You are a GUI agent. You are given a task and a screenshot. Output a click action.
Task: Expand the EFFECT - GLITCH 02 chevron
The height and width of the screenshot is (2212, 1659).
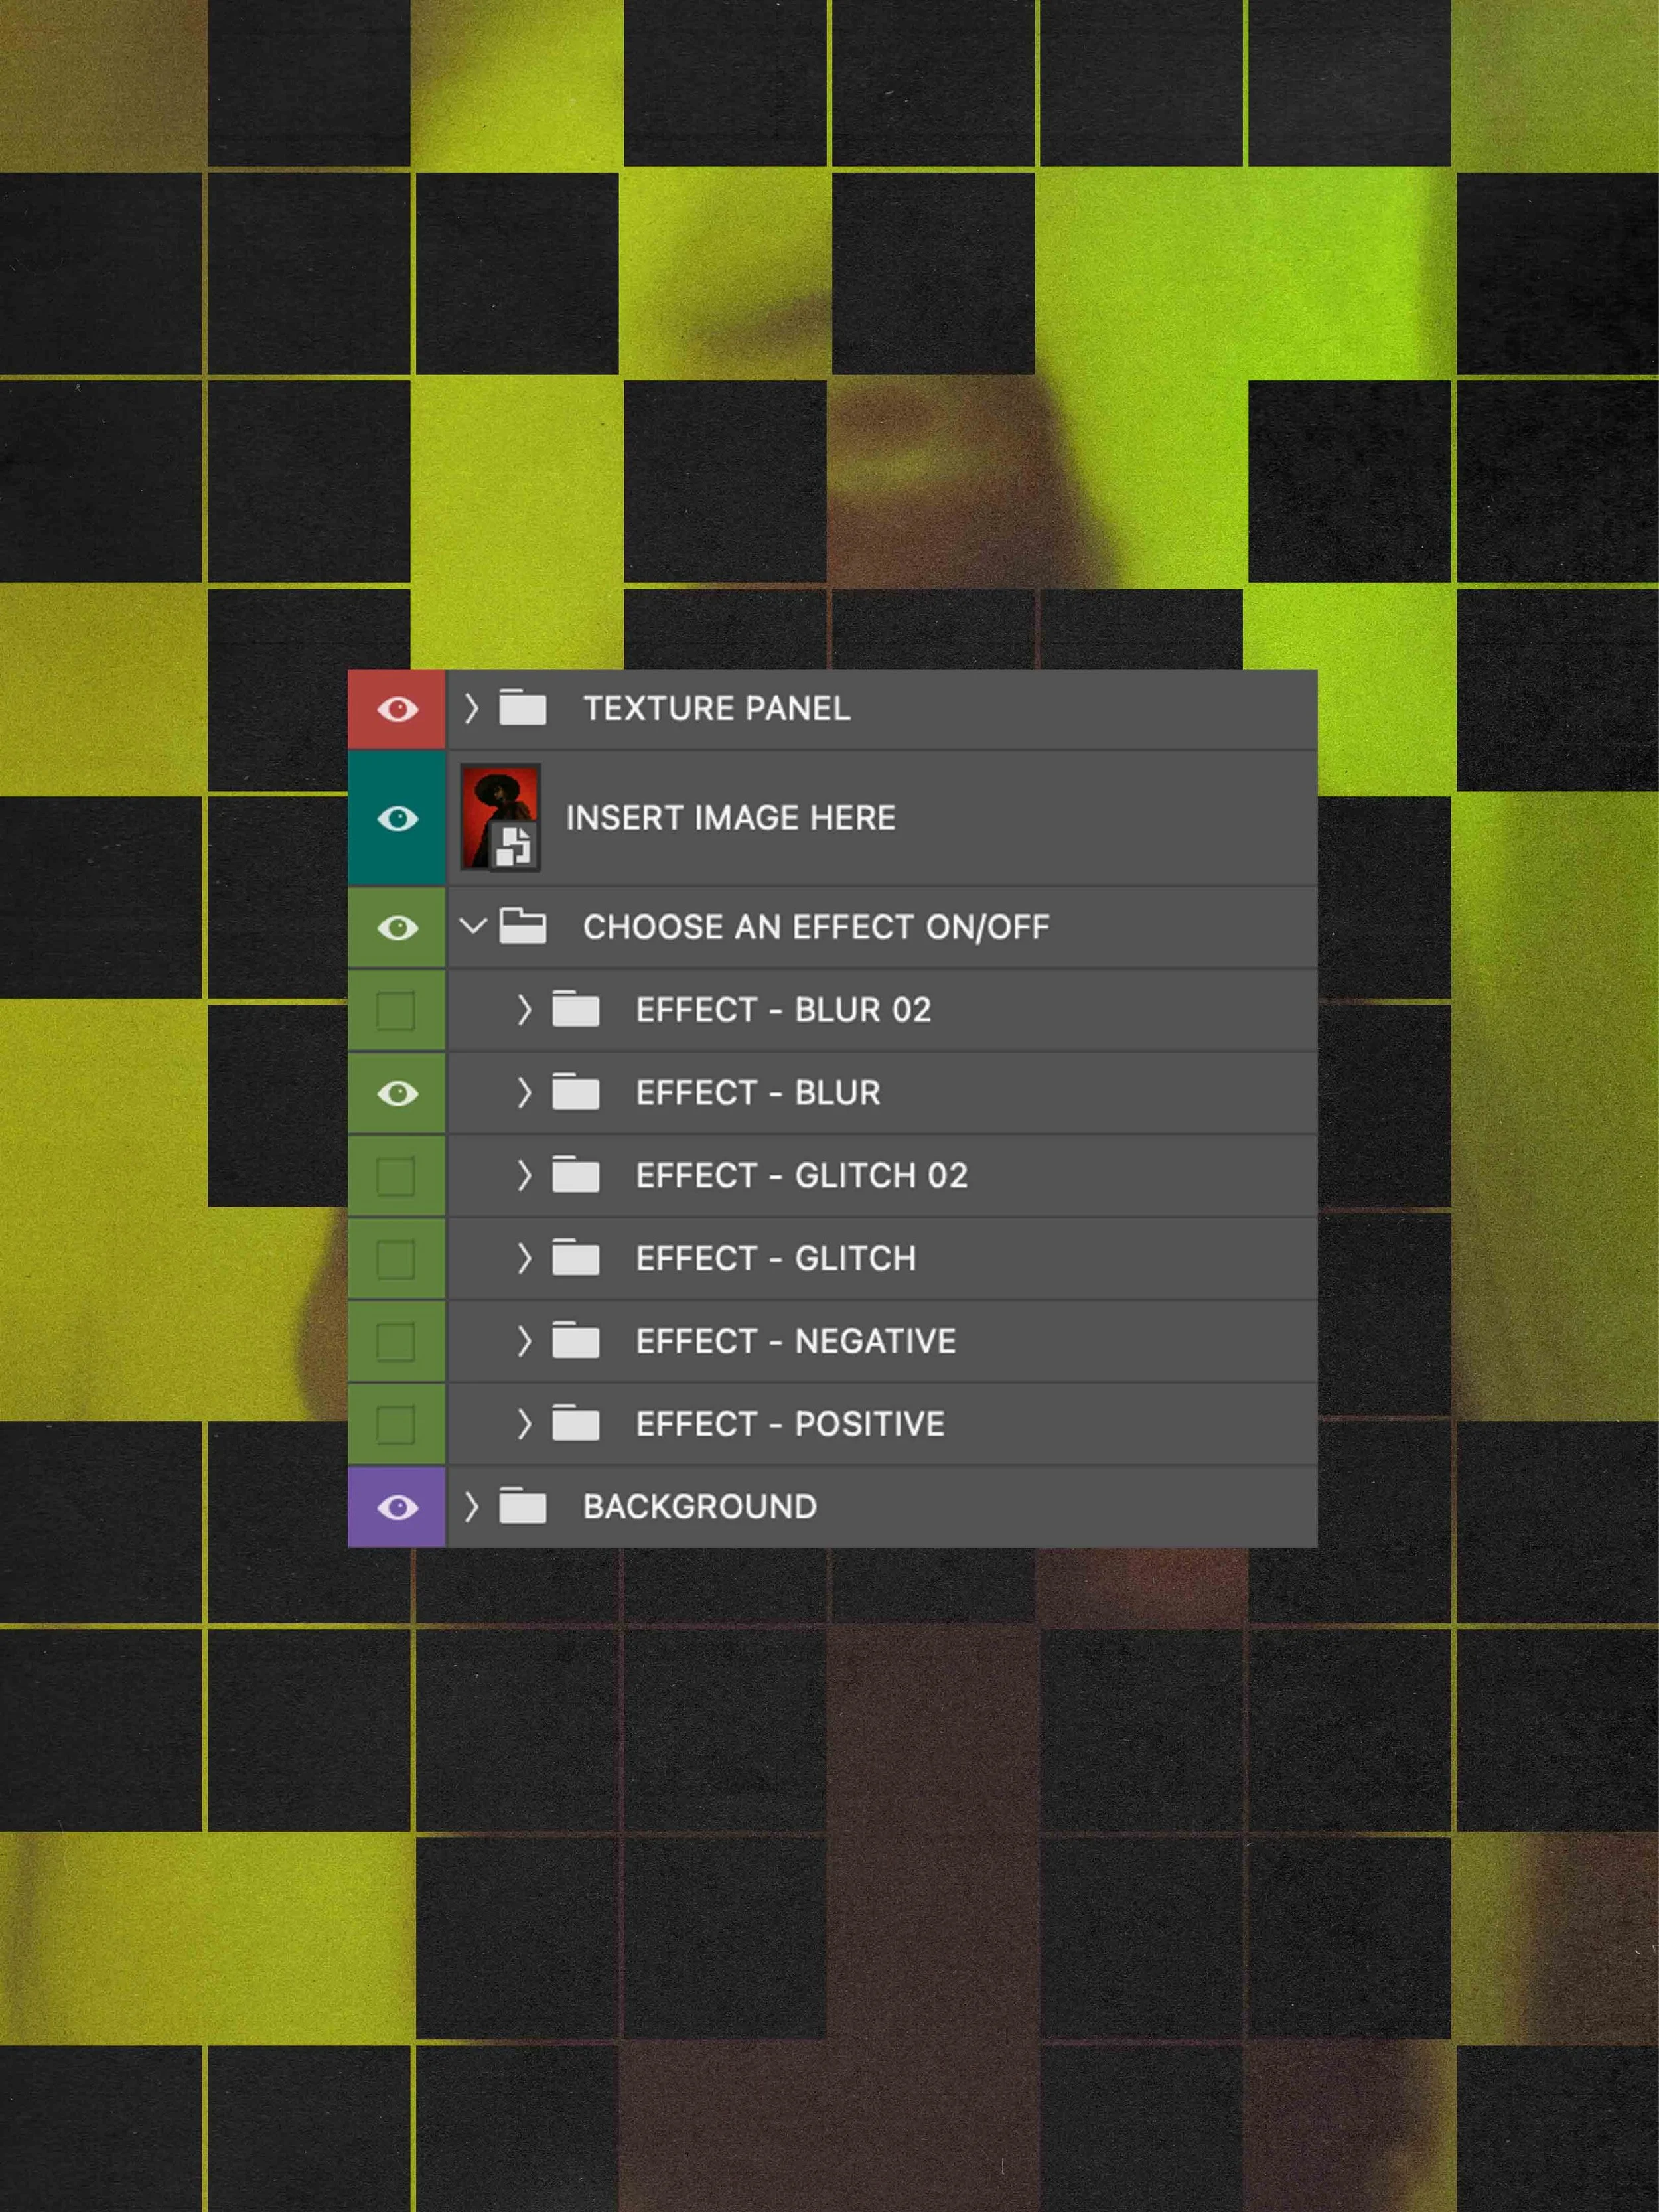point(524,1176)
